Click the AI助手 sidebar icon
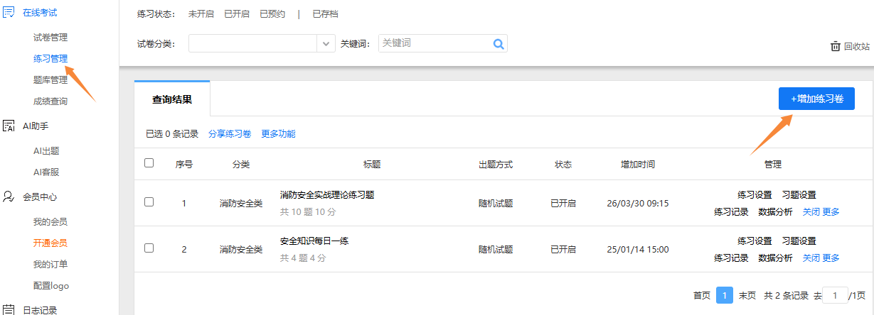Image resolution: width=874 pixels, height=315 pixels. [x=9, y=126]
